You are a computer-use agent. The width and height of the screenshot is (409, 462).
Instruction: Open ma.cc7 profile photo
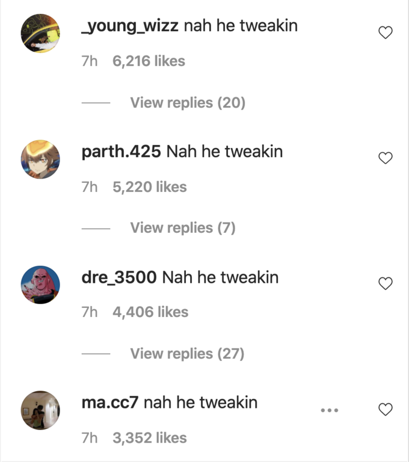[40, 410]
